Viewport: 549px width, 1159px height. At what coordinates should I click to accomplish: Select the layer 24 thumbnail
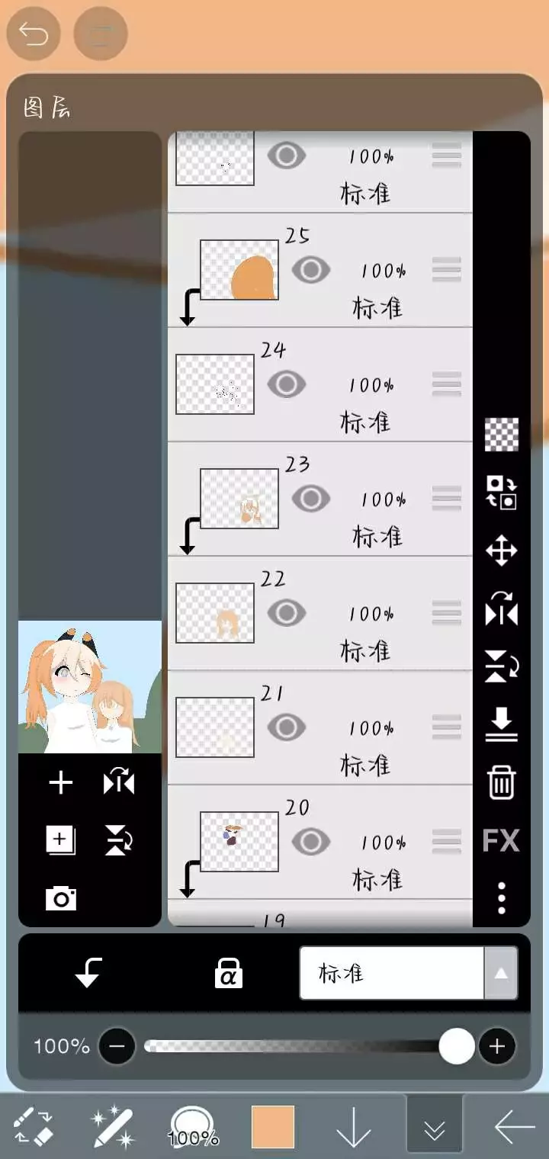(x=215, y=384)
